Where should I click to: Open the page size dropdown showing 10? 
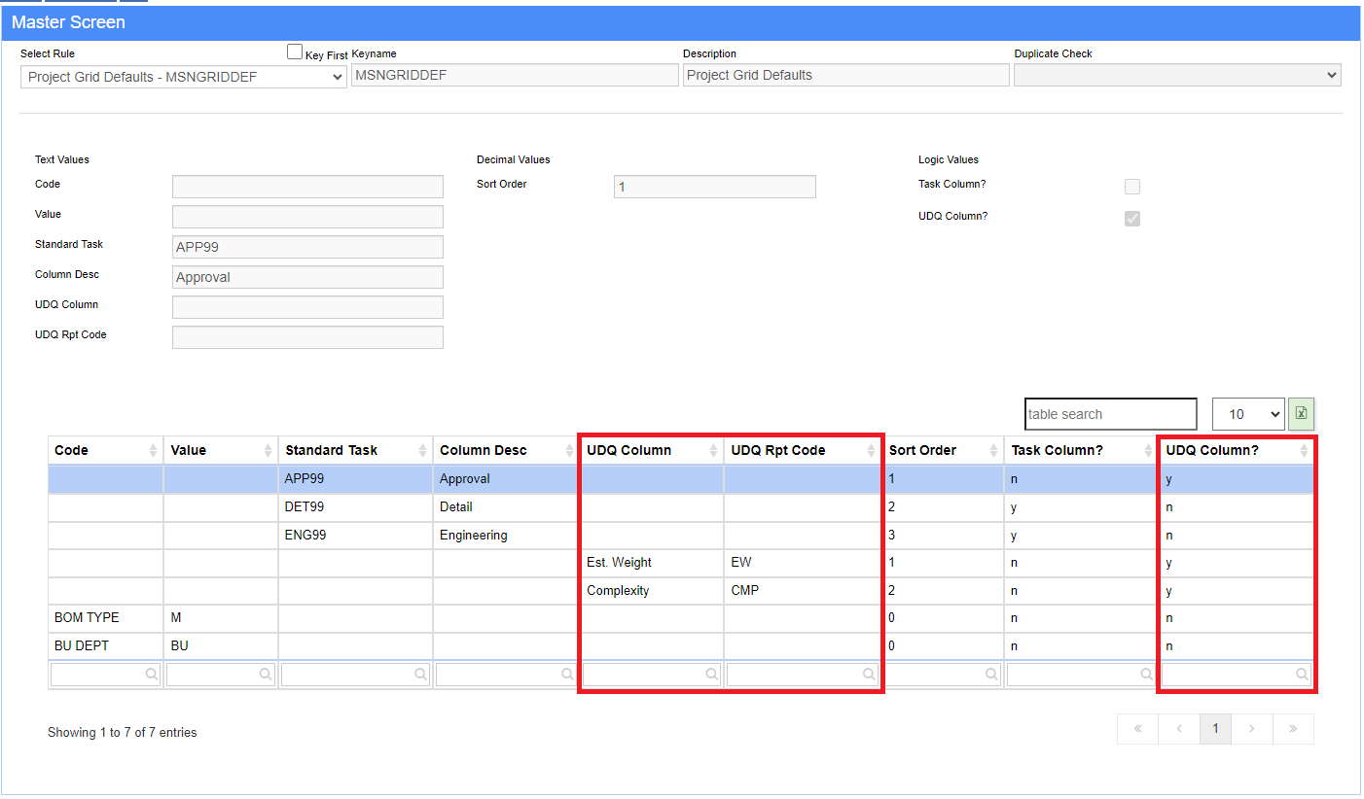(x=1248, y=414)
